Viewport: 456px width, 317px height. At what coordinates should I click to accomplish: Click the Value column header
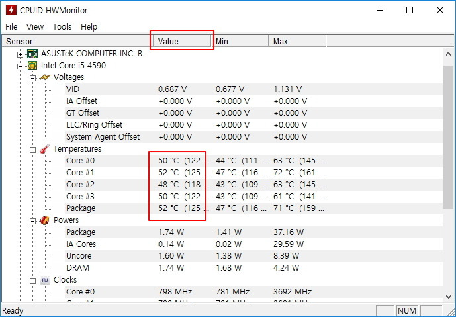[182, 41]
